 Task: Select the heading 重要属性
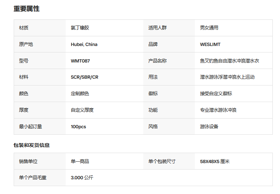click(26, 9)
